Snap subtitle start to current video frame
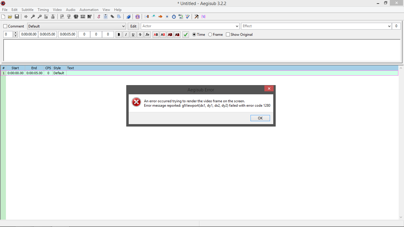This screenshot has height=227, width=404. pyautogui.click(x=62, y=17)
